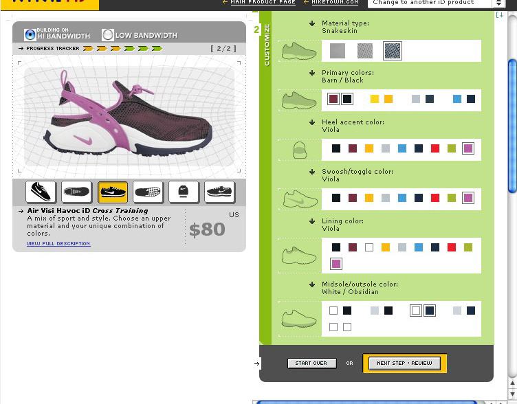
Task: Set Heel accent color to light blue
Action: 402,148
